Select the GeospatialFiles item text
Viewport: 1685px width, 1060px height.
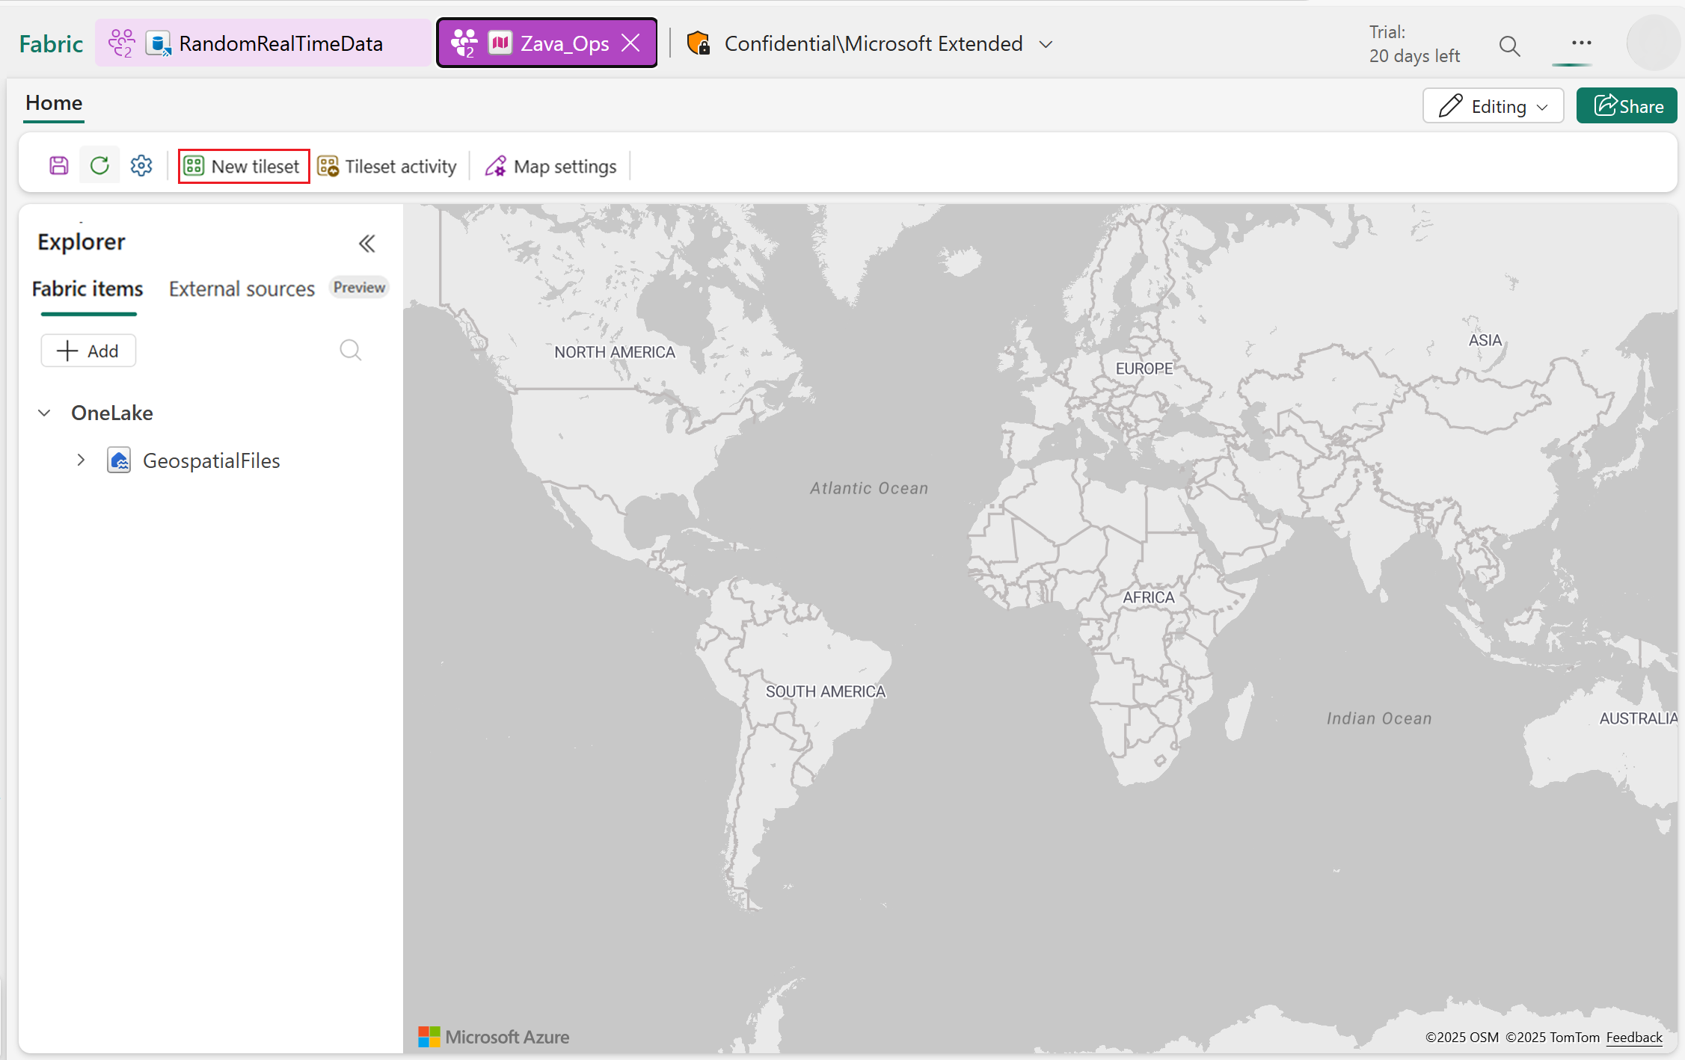pos(212,460)
